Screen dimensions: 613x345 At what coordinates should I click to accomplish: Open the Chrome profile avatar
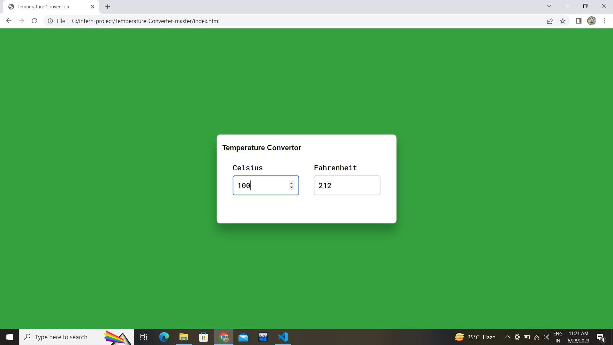[x=591, y=21]
